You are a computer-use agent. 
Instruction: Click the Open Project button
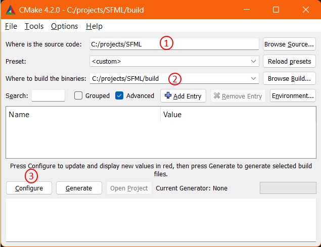coord(129,188)
